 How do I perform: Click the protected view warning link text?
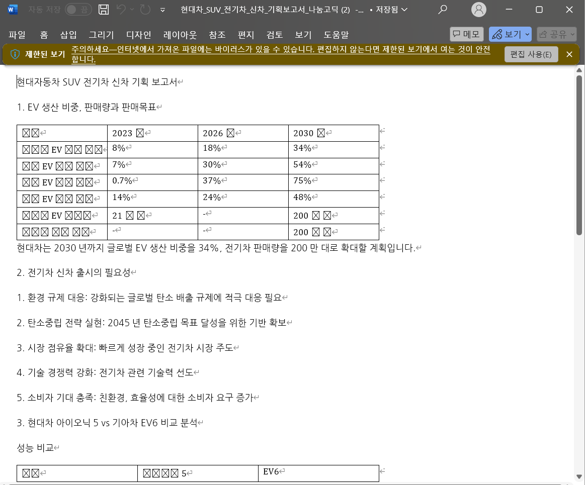281,54
